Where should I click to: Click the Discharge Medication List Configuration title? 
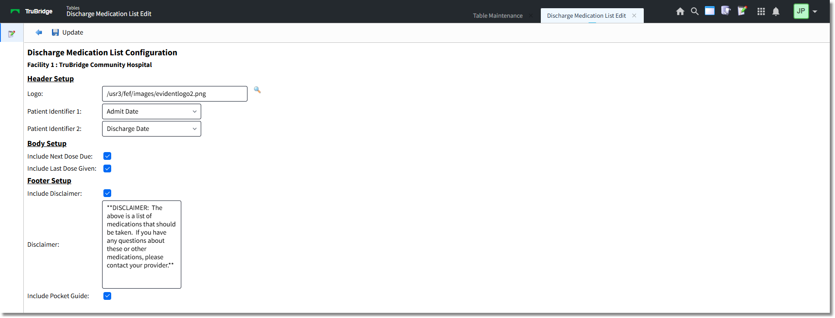[x=102, y=52]
